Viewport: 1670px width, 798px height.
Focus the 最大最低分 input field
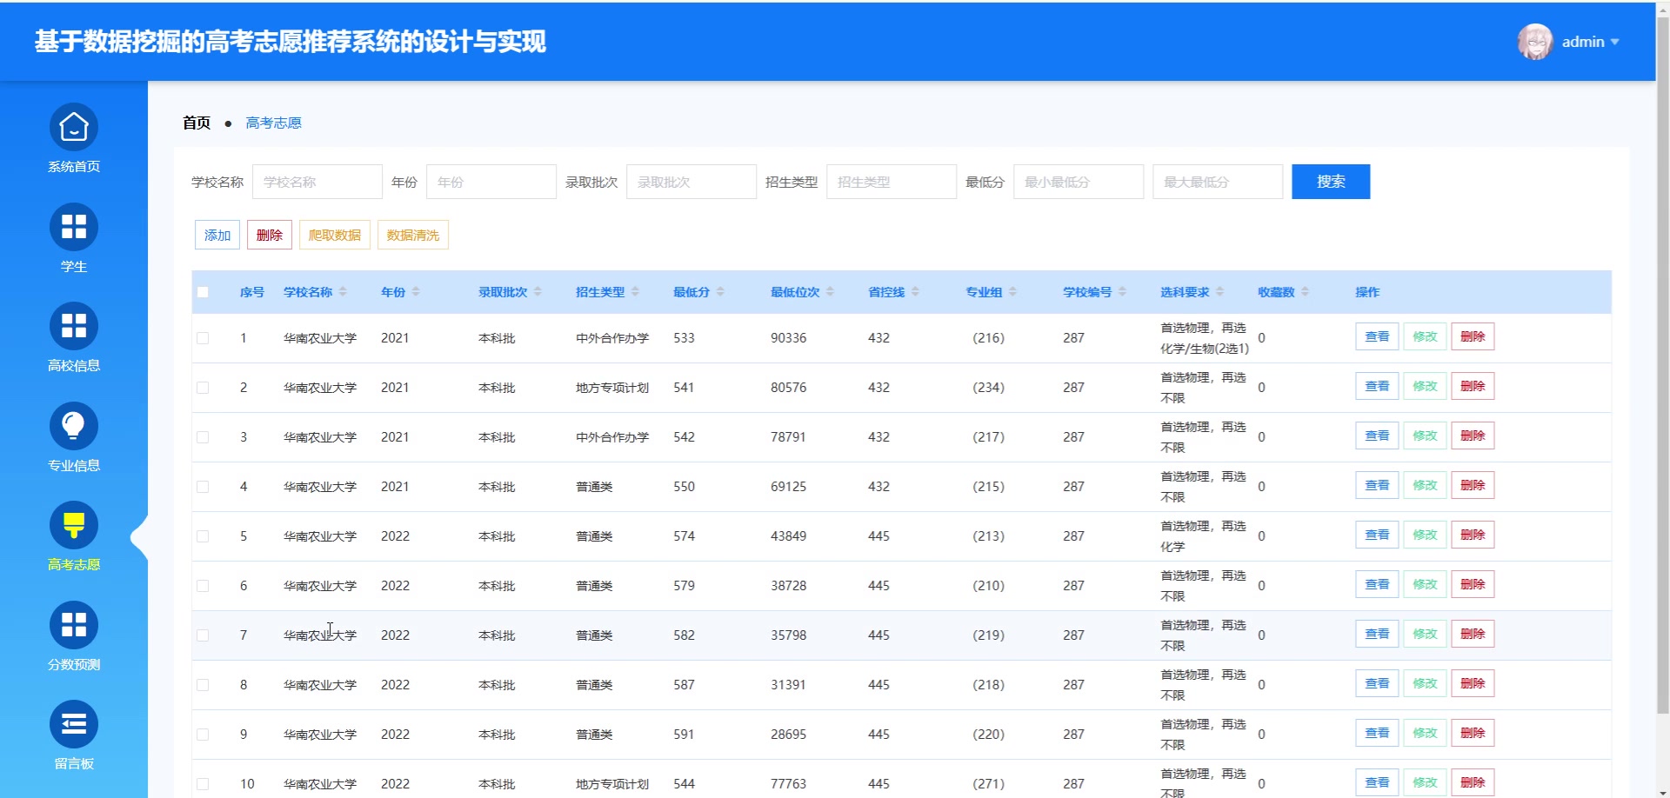point(1218,182)
